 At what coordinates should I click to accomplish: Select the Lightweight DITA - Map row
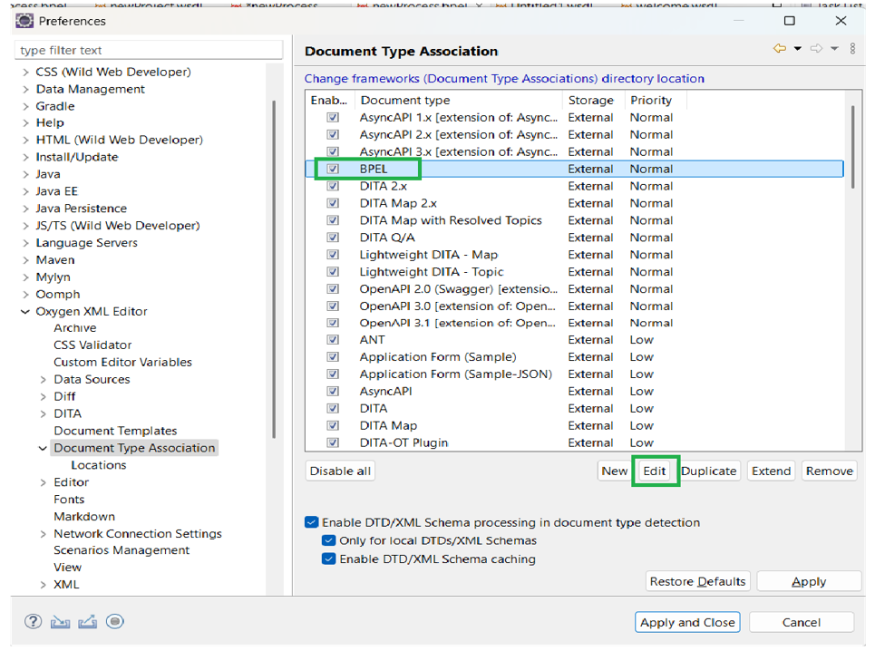(575, 255)
